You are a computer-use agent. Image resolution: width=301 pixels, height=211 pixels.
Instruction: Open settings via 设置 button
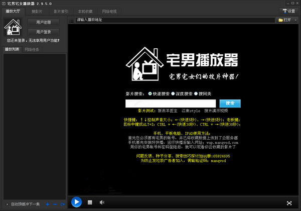pos(289,12)
